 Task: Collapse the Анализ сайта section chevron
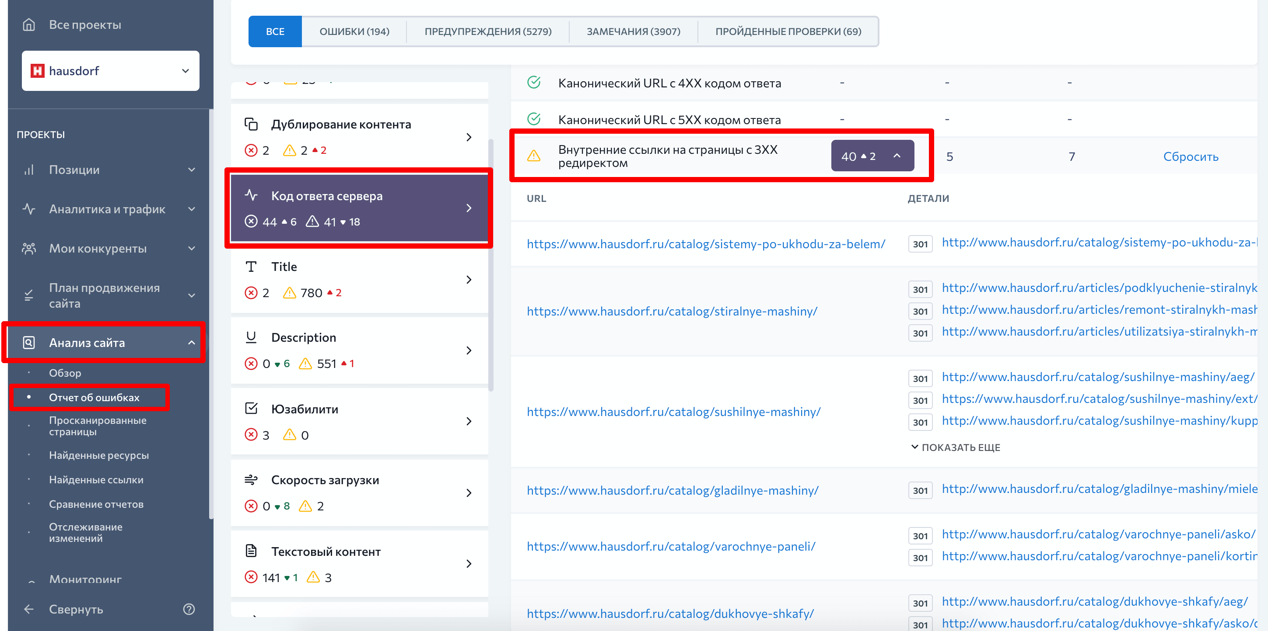192,343
